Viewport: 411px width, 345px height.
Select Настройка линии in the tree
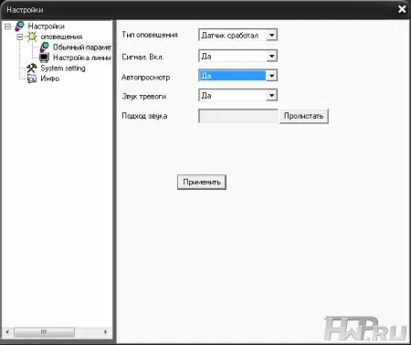pyautogui.click(x=81, y=57)
